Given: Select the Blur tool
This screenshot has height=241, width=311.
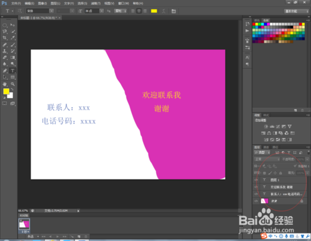Looking at the screenshot, I should (x=5, y=64).
